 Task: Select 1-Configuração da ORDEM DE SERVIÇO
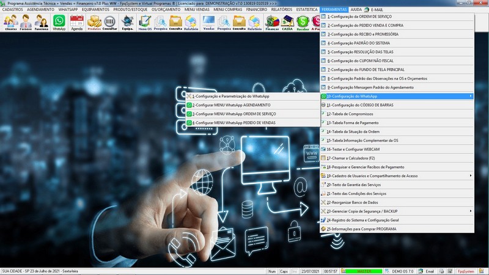coord(397,16)
